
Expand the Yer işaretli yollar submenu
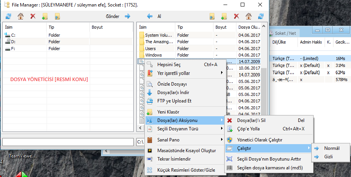185,73
